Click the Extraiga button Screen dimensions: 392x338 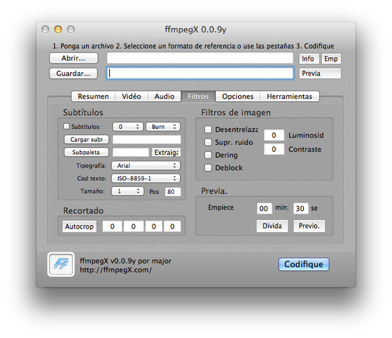(x=166, y=152)
